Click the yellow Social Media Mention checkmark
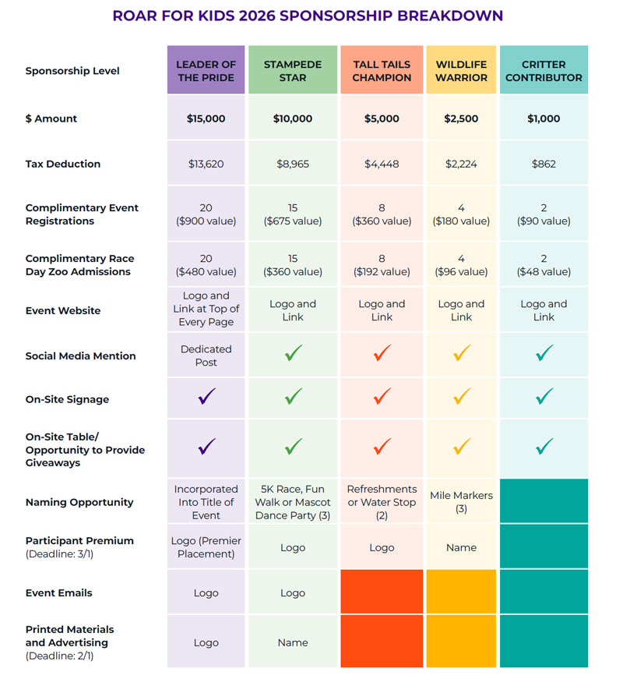The width and height of the screenshot is (623, 679). 462,354
